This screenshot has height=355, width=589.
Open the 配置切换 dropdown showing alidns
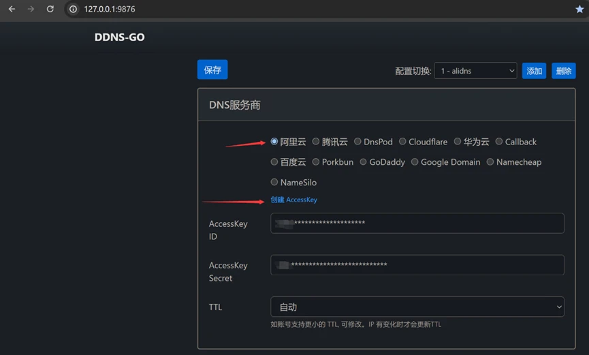click(475, 71)
